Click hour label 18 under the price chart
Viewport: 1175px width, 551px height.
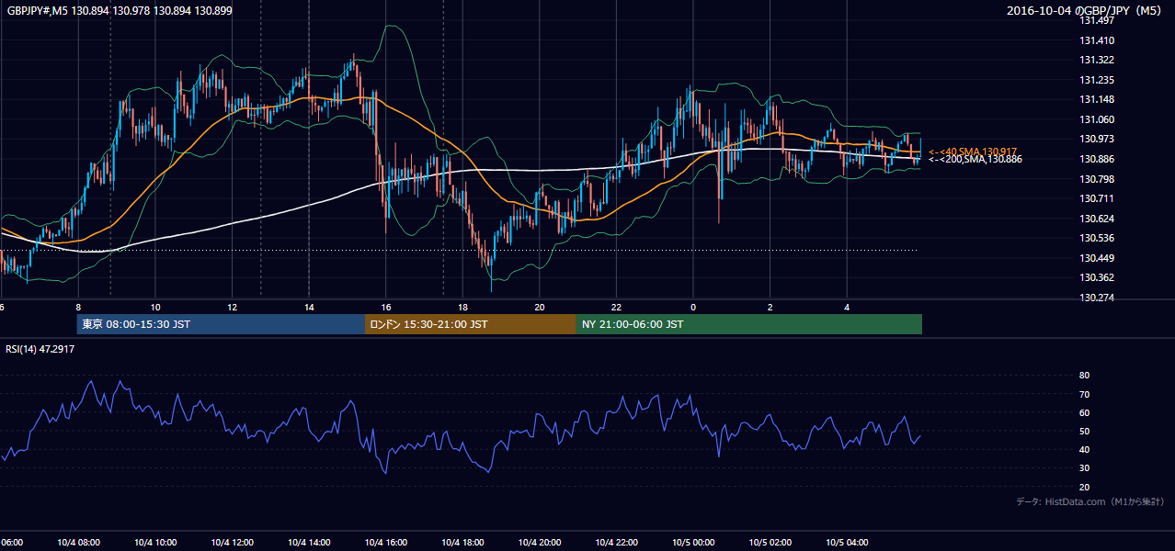[x=462, y=307]
